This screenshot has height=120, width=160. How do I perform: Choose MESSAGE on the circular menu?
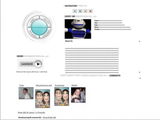coord(33,34)
